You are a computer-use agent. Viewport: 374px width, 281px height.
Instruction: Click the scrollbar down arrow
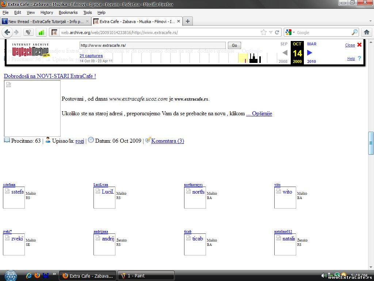tap(371, 267)
